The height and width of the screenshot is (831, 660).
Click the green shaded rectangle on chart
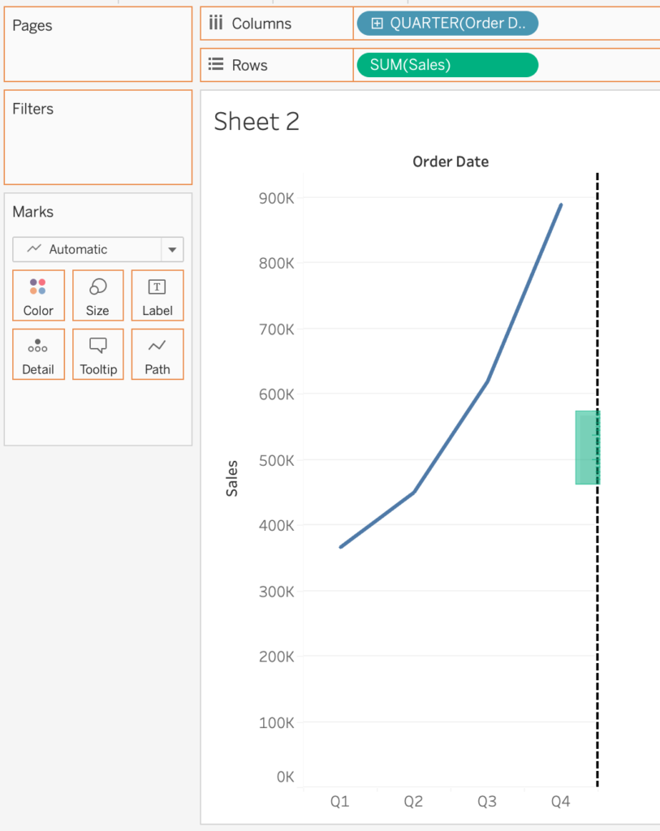pyautogui.click(x=587, y=447)
